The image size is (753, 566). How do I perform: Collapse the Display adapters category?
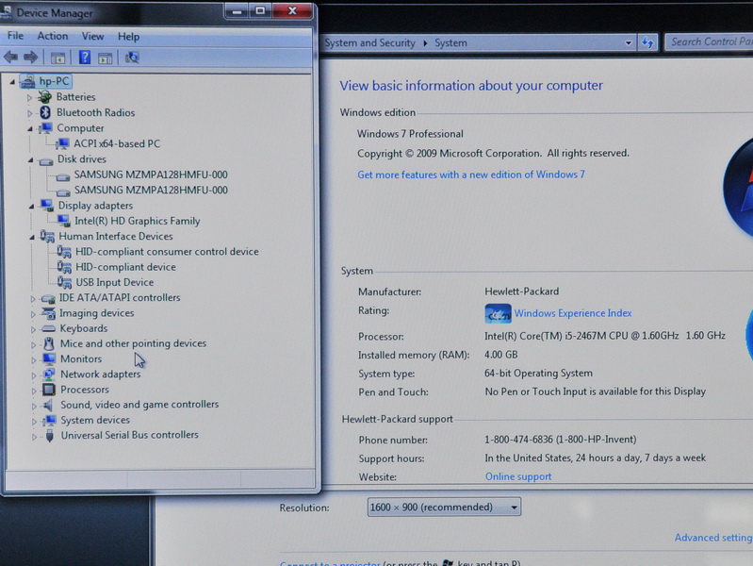pyautogui.click(x=31, y=206)
